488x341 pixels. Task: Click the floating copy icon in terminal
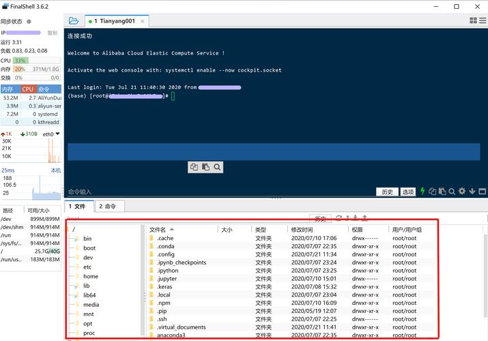pos(194,167)
